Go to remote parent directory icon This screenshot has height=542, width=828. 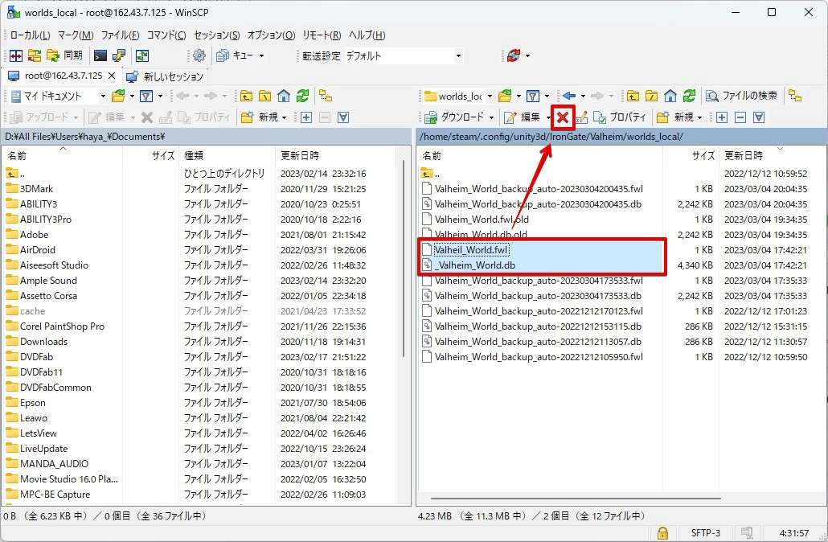click(633, 96)
